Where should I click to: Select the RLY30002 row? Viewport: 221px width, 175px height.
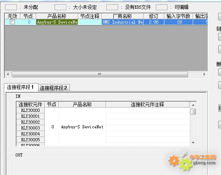click(x=31, y=122)
